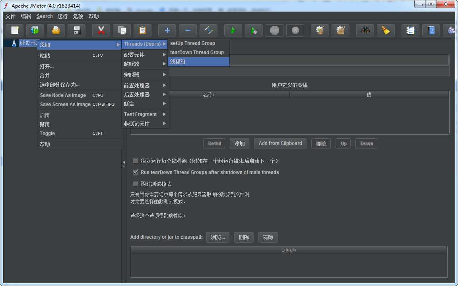The width and height of the screenshot is (458, 286).
Task: Click the Clear All results icon
Action: (341, 30)
